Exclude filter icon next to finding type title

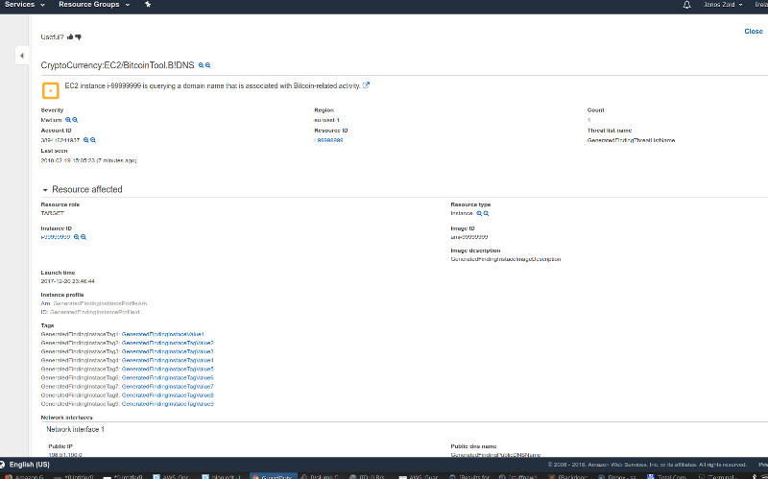[207, 65]
